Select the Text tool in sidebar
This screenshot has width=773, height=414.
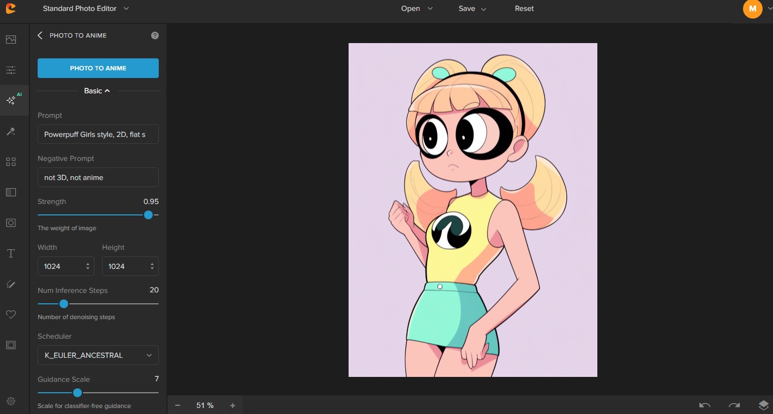coord(11,254)
